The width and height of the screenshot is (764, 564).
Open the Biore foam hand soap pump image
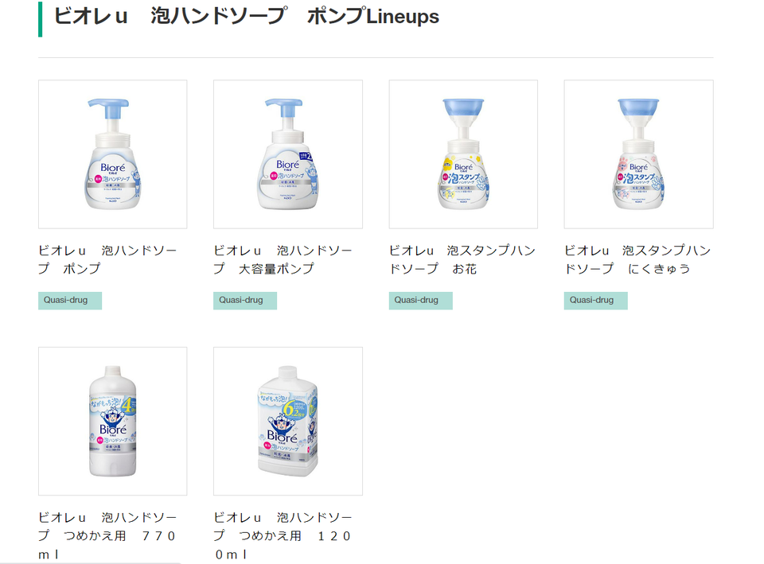pyautogui.click(x=112, y=154)
